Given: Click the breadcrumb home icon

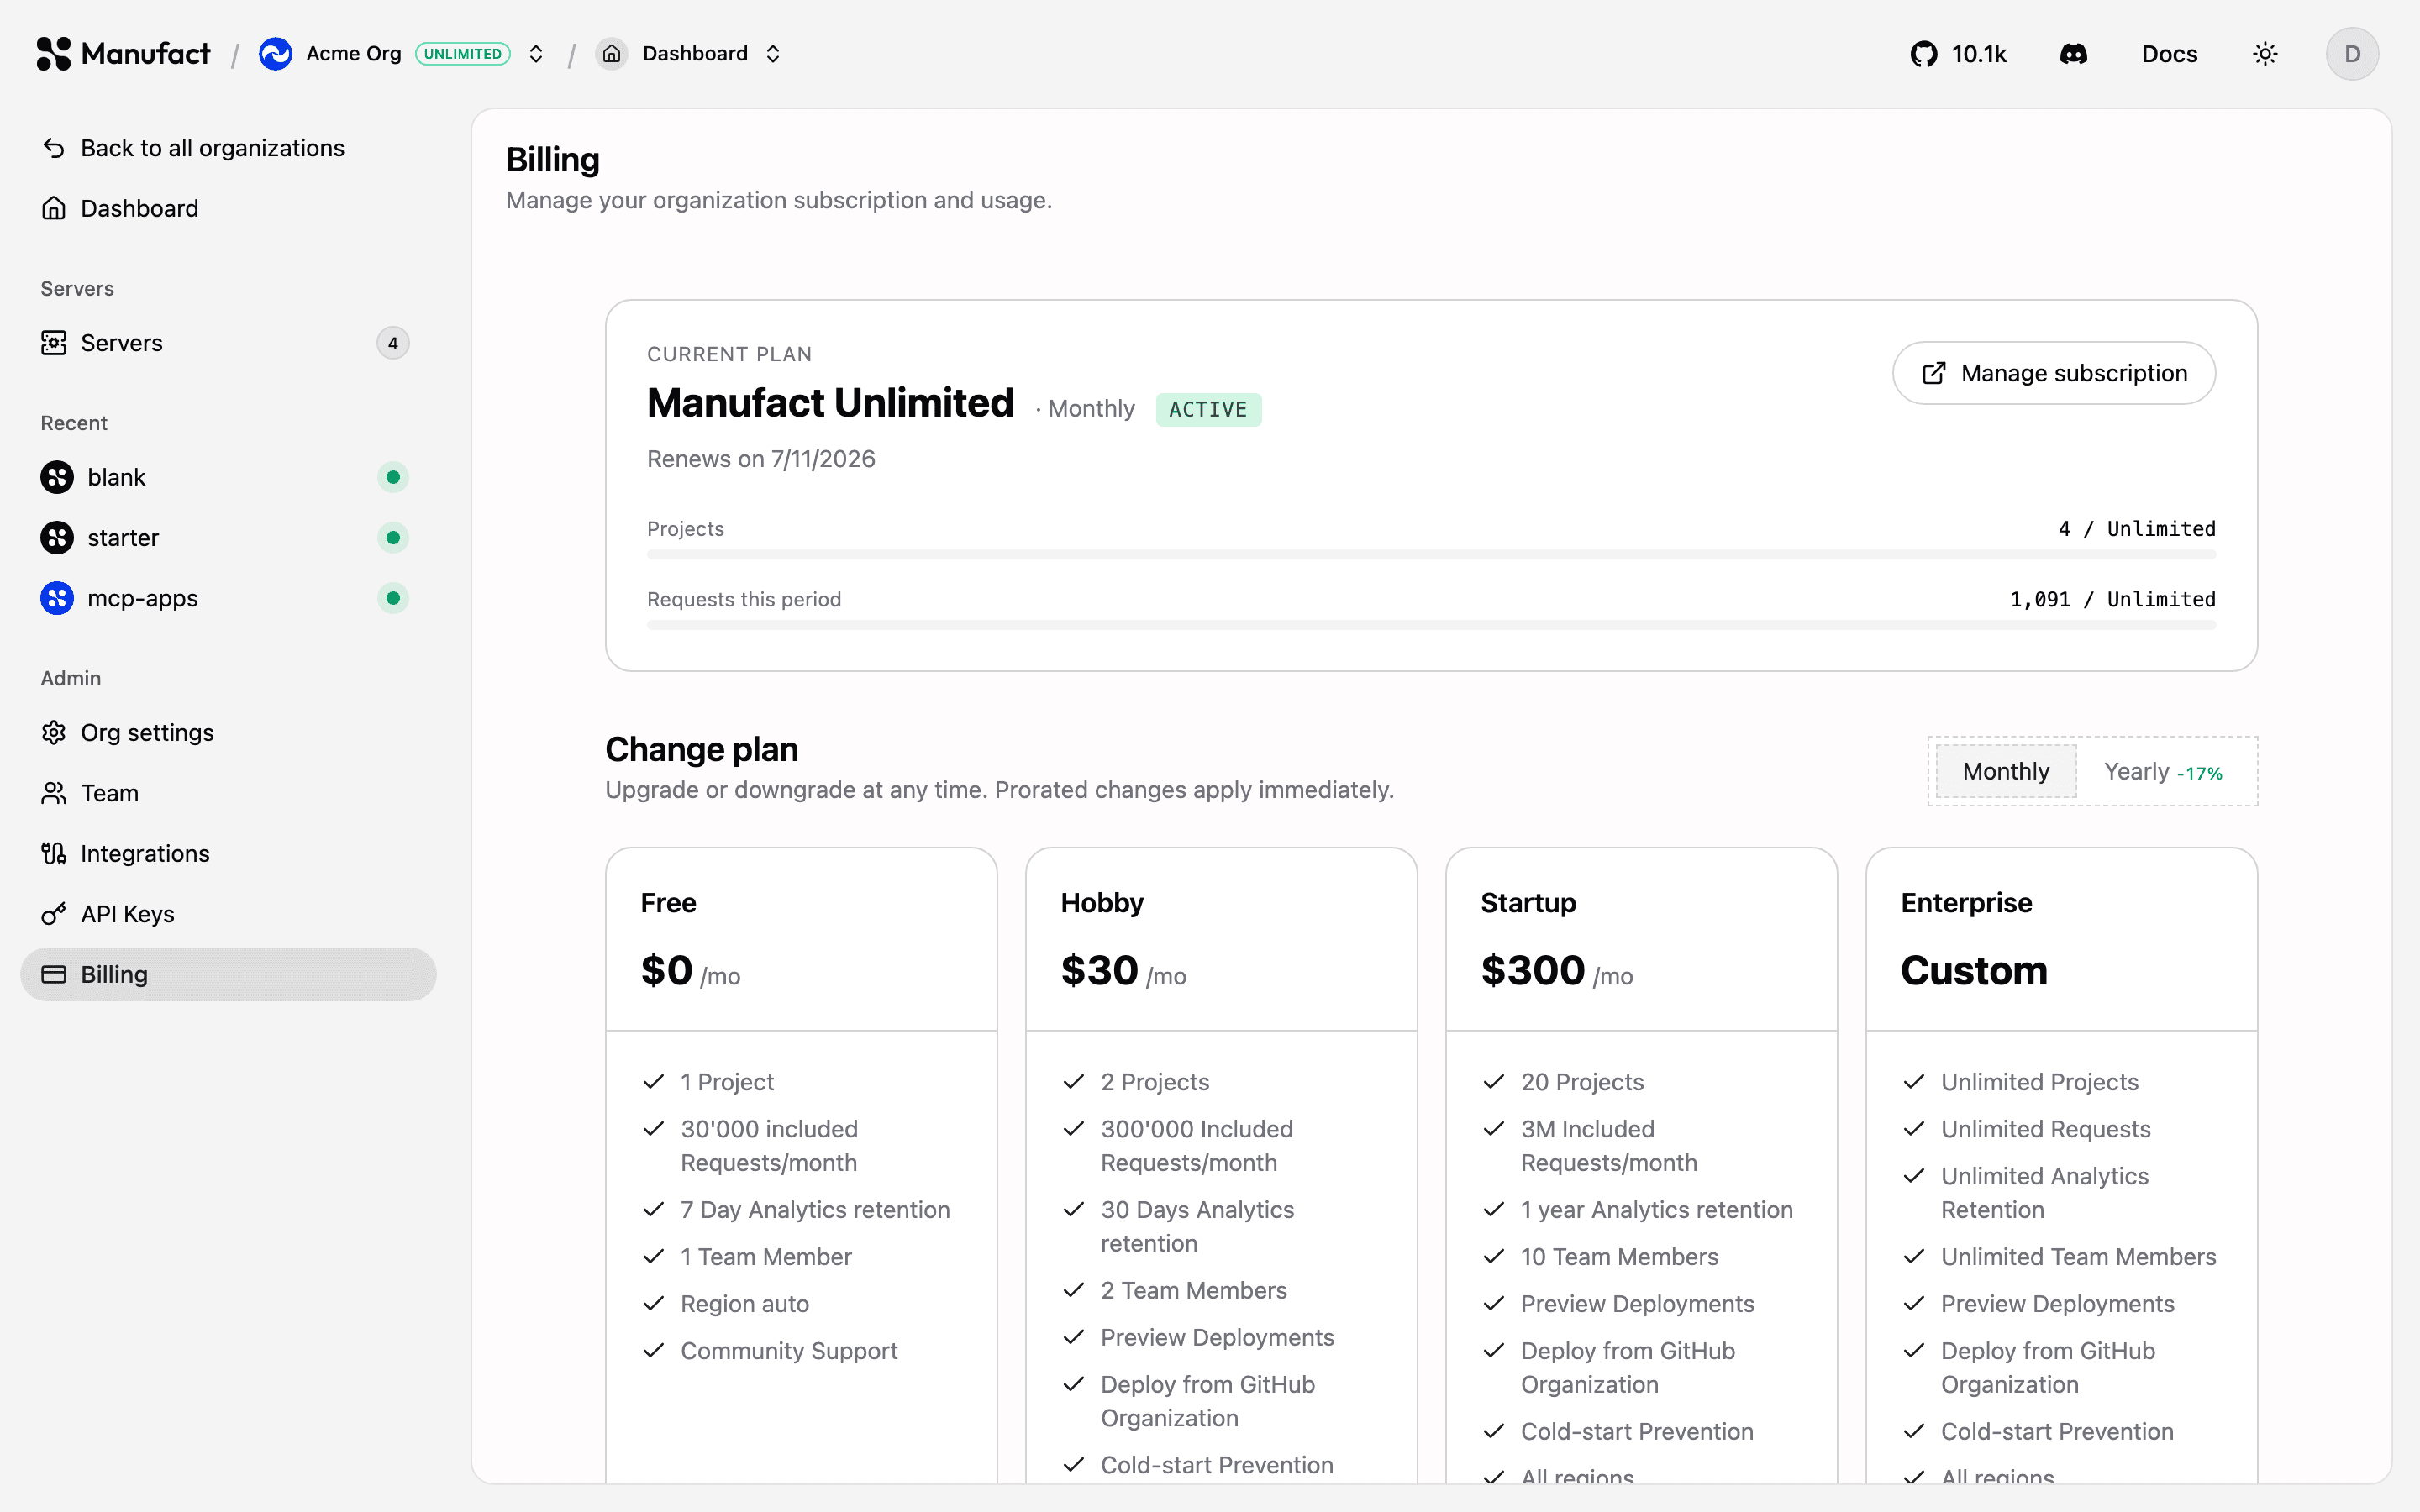Looking at the screenshot, I should pyautogui.click(x=612, y=54).
